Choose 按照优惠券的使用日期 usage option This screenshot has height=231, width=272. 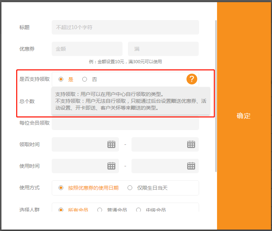(x=61, y=188)
